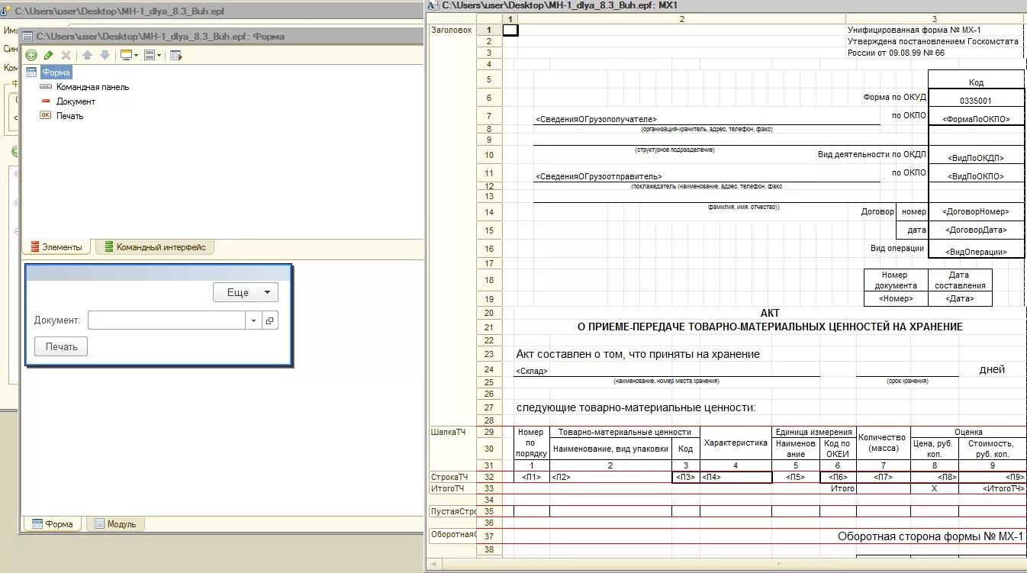Switch to the Элементы tab
The height and width of the screenshot is (573, 1027).
tap(56, 246)
